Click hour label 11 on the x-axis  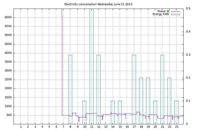point(92,127)
